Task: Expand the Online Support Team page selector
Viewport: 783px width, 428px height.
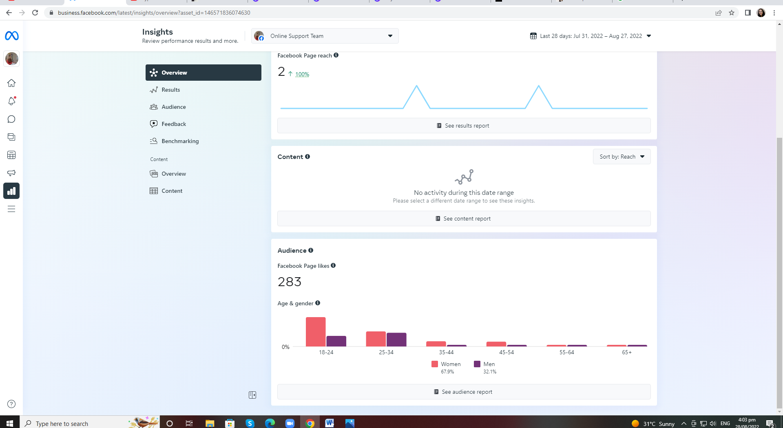Action: coord(325,36)
